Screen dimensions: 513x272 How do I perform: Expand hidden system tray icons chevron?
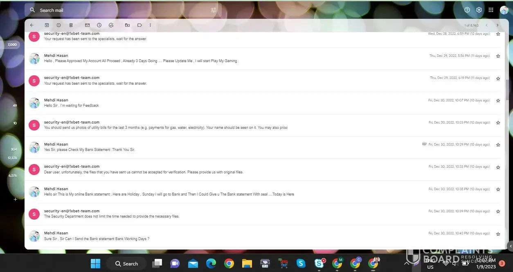(x=407, y=263)
